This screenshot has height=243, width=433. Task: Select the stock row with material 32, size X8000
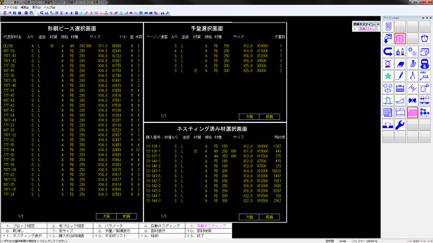click(228, 71)
